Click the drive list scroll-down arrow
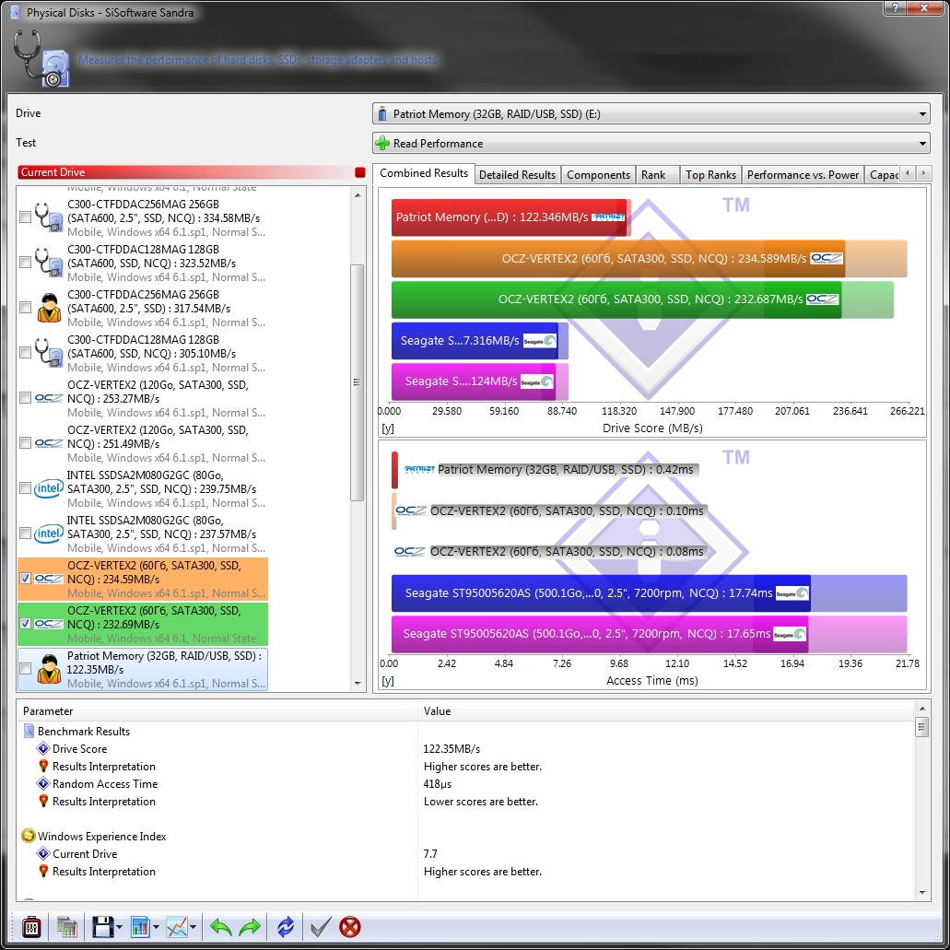Image resolution: width=950 pixels, height=950 pixels. [x=357, y=684]
